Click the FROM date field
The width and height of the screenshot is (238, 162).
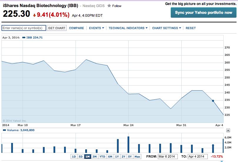coord(168,156)
